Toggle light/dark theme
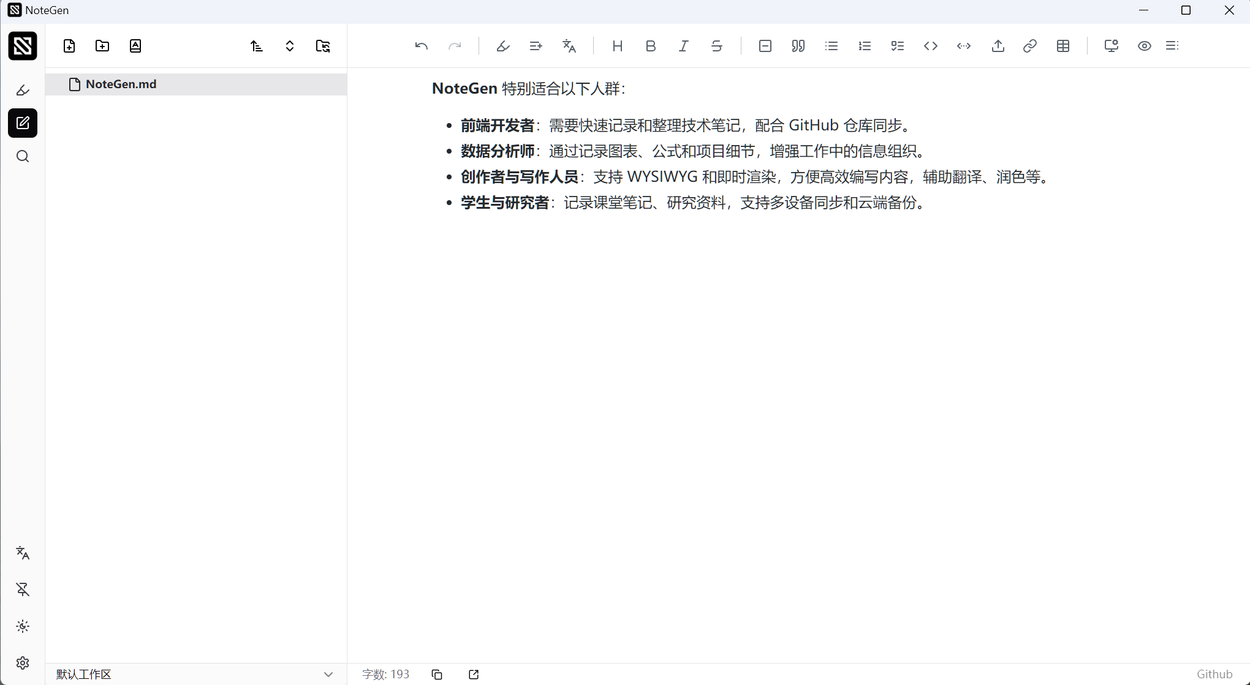 point(23,626)
